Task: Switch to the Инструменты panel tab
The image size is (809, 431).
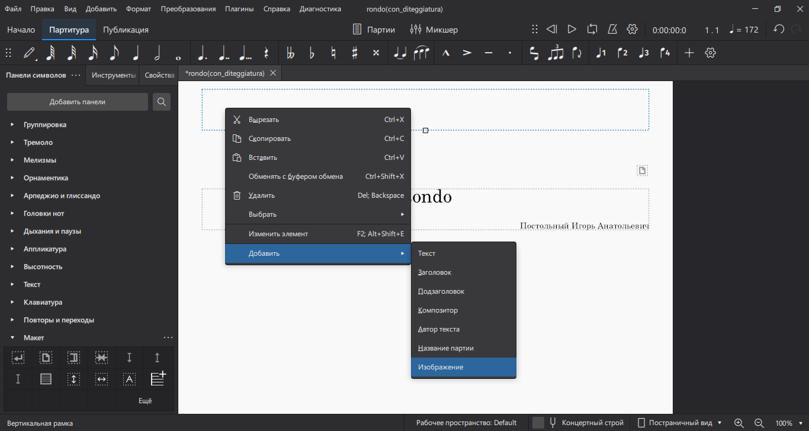Action: point(114,75)
